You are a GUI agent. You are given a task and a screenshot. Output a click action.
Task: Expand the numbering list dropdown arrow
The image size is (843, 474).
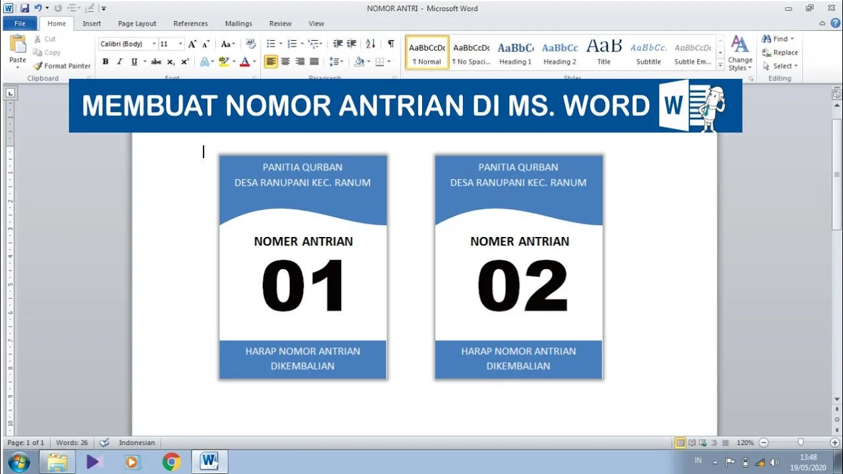(x=302, y=44)
